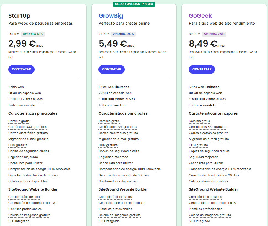Image resolution: width=268 pixels, height=226 pixels.
Task: Click '20 GB de espacio web' feature
Action: pos(115,93)
